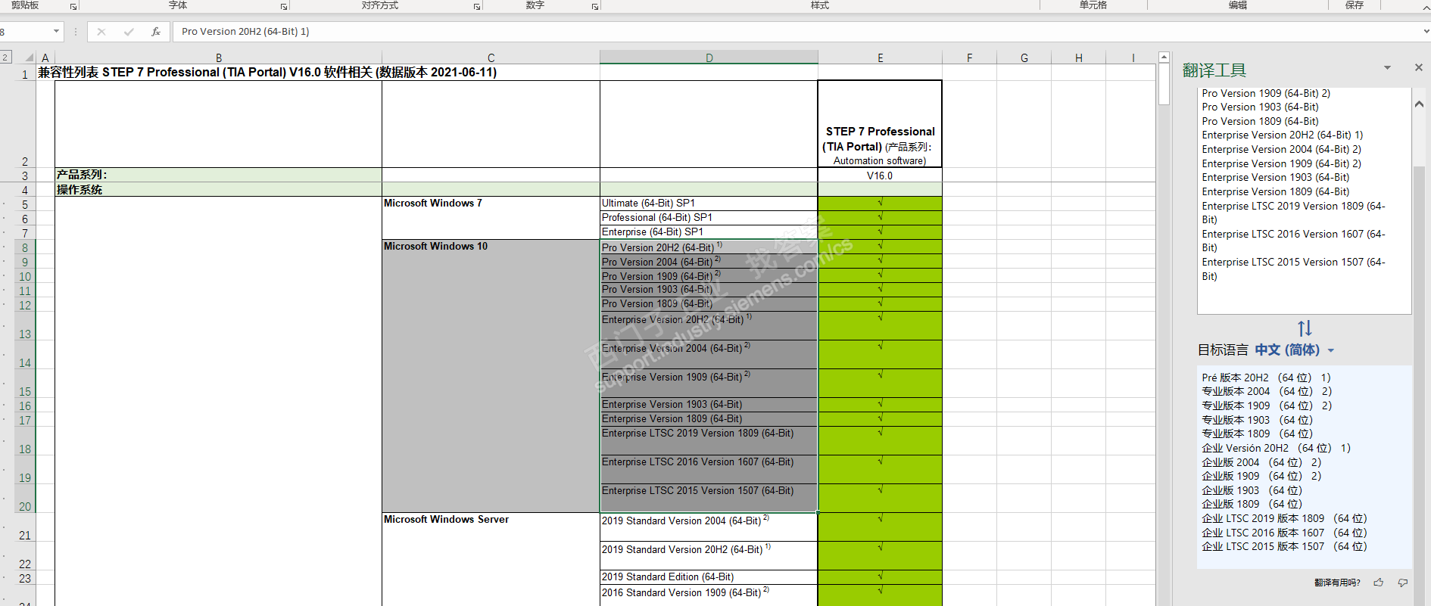Viewport: 1431px width, 606px height.
Task: Open the 字体 group dialog launcher
Action: coord(284,7)
